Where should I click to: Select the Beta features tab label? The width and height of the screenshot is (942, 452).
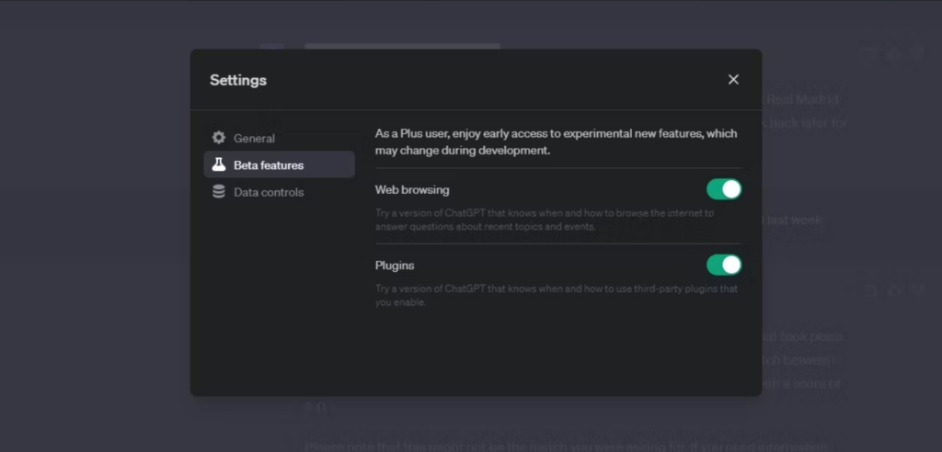pos(268,165)
